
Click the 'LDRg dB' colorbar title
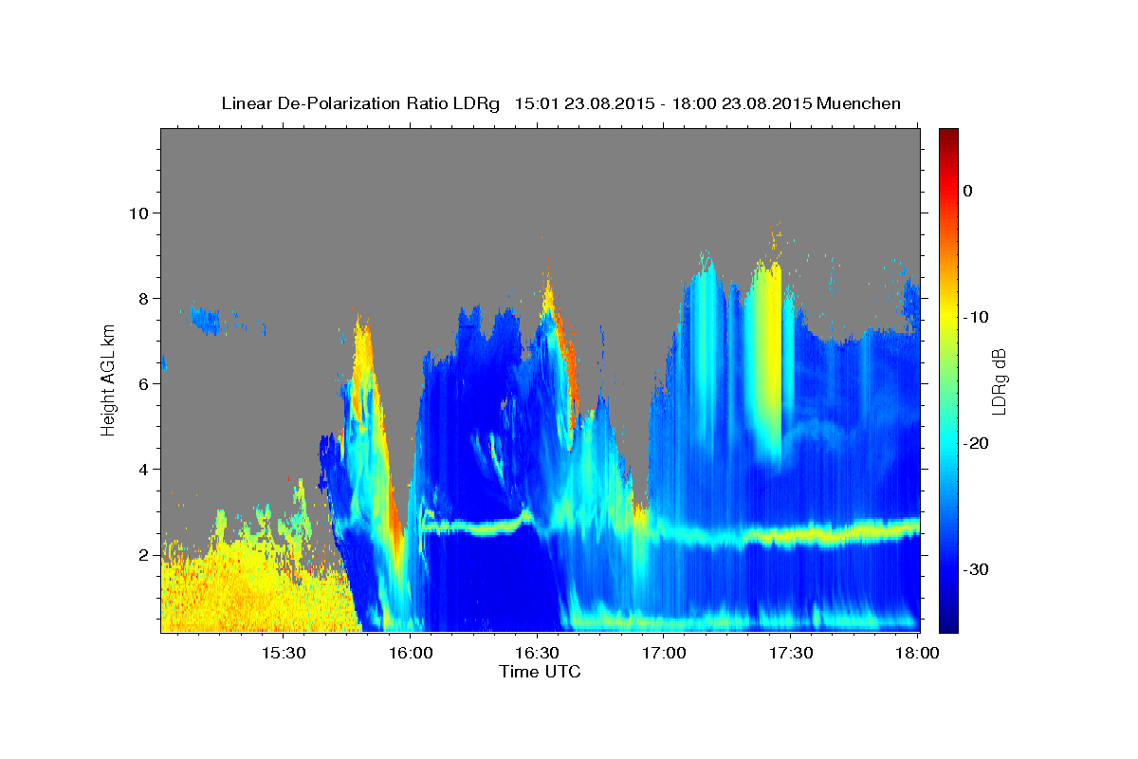1000,379
